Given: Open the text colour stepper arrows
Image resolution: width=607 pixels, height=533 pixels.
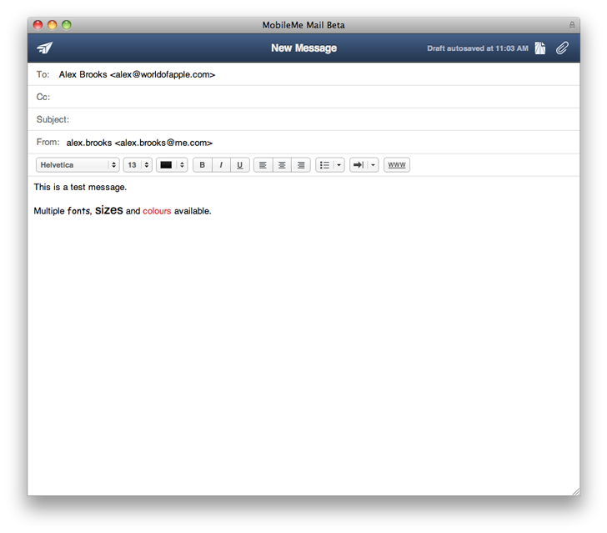Looking at the screenshot, I should [182, 165].
